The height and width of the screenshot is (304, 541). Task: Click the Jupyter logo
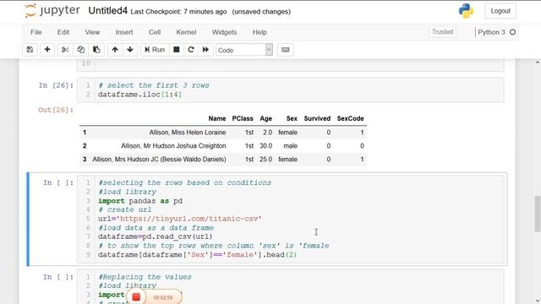(x=52, y=11)
